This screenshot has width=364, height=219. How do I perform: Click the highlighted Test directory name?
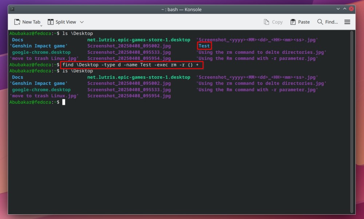pos(204,46)
